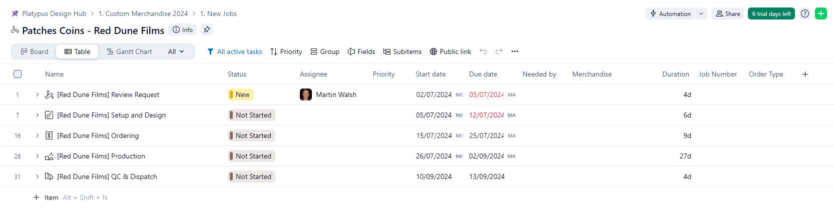The height and width of the screenshot is (210, 834).
Task: Add a new column with plus icon
Action: pyautogui.click(x=805, y=74)
